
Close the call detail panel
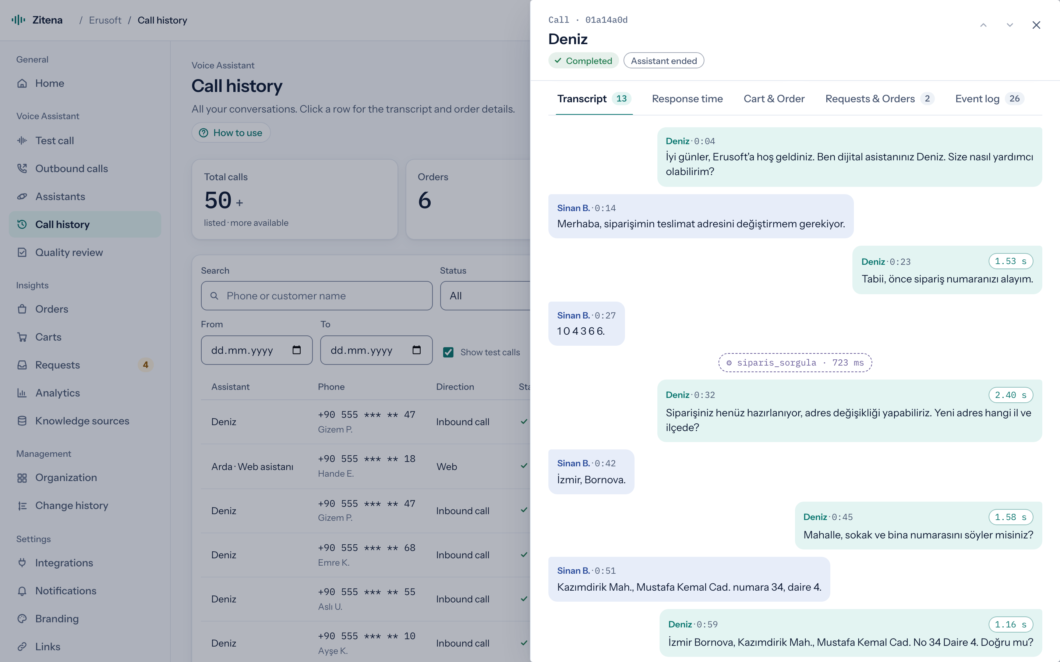pos(1036,25)
